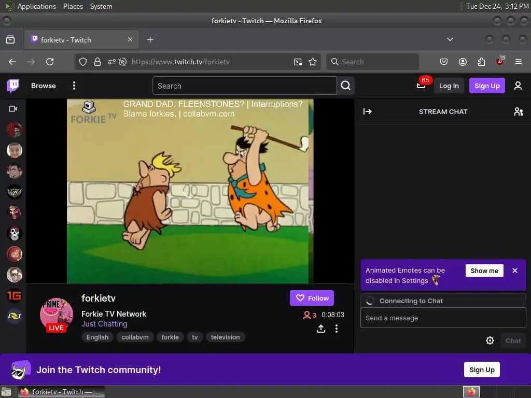Open Prime loot notifications with badge 65
Image resolution: width=531 pixels, height=398 pixels.
point(421,86)
